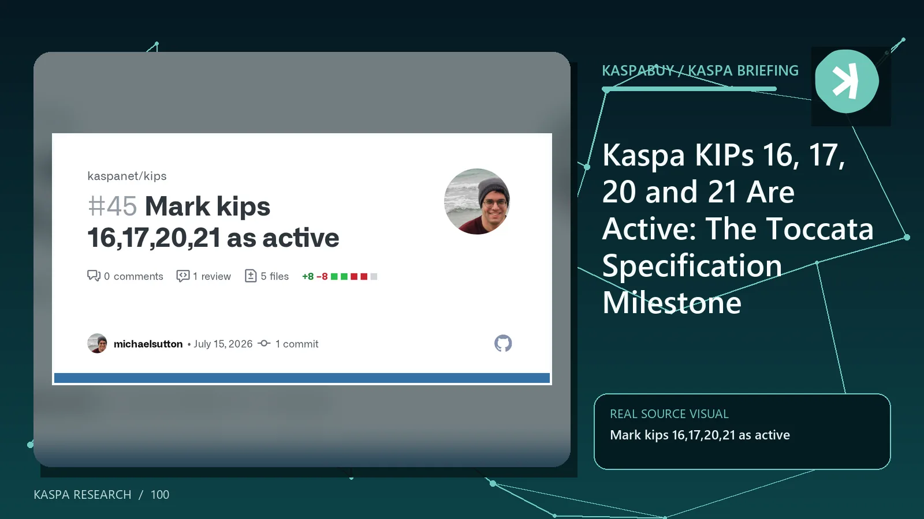Click the '−8' deletions count
The width and height of the screenshot is (924, 519).
tap(322, 276)
